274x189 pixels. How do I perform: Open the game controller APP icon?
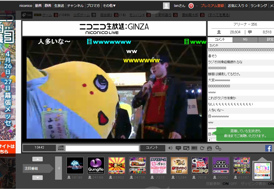tap(209, 148)
